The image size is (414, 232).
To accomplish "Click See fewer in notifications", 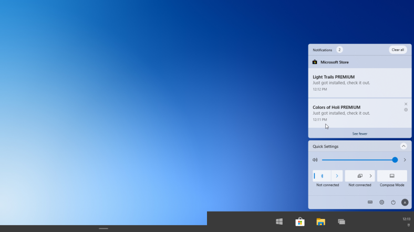I will 359,134.
